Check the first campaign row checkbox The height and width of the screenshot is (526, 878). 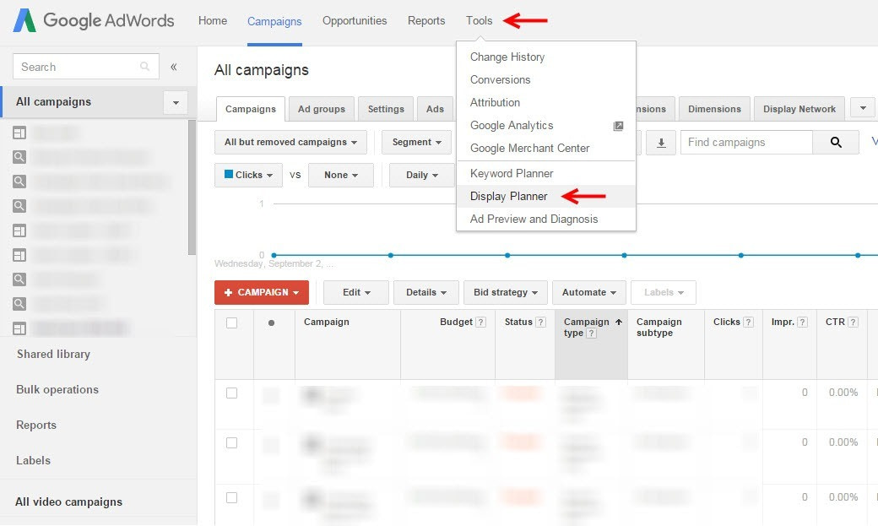(232, 393)
